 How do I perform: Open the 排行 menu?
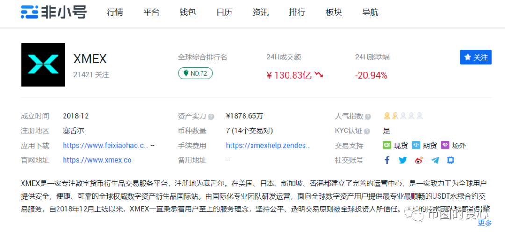[297, 13]
